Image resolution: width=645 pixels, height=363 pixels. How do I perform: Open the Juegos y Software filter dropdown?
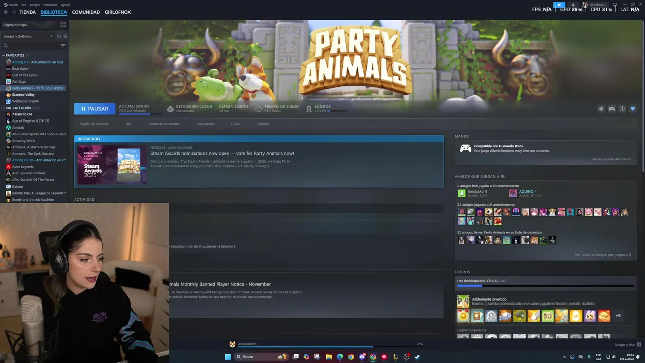(28, 36)
